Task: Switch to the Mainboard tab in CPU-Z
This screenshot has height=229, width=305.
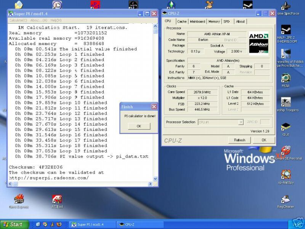Action: pyautogui.click(x=197, y=21)
